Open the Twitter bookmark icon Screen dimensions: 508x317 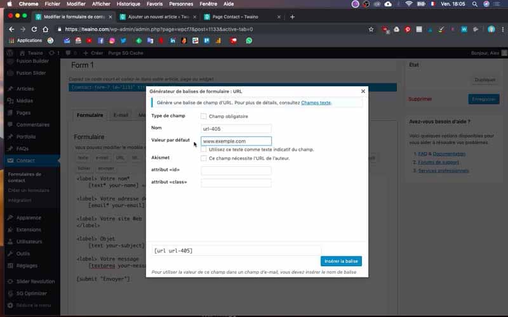click(123, 41)
